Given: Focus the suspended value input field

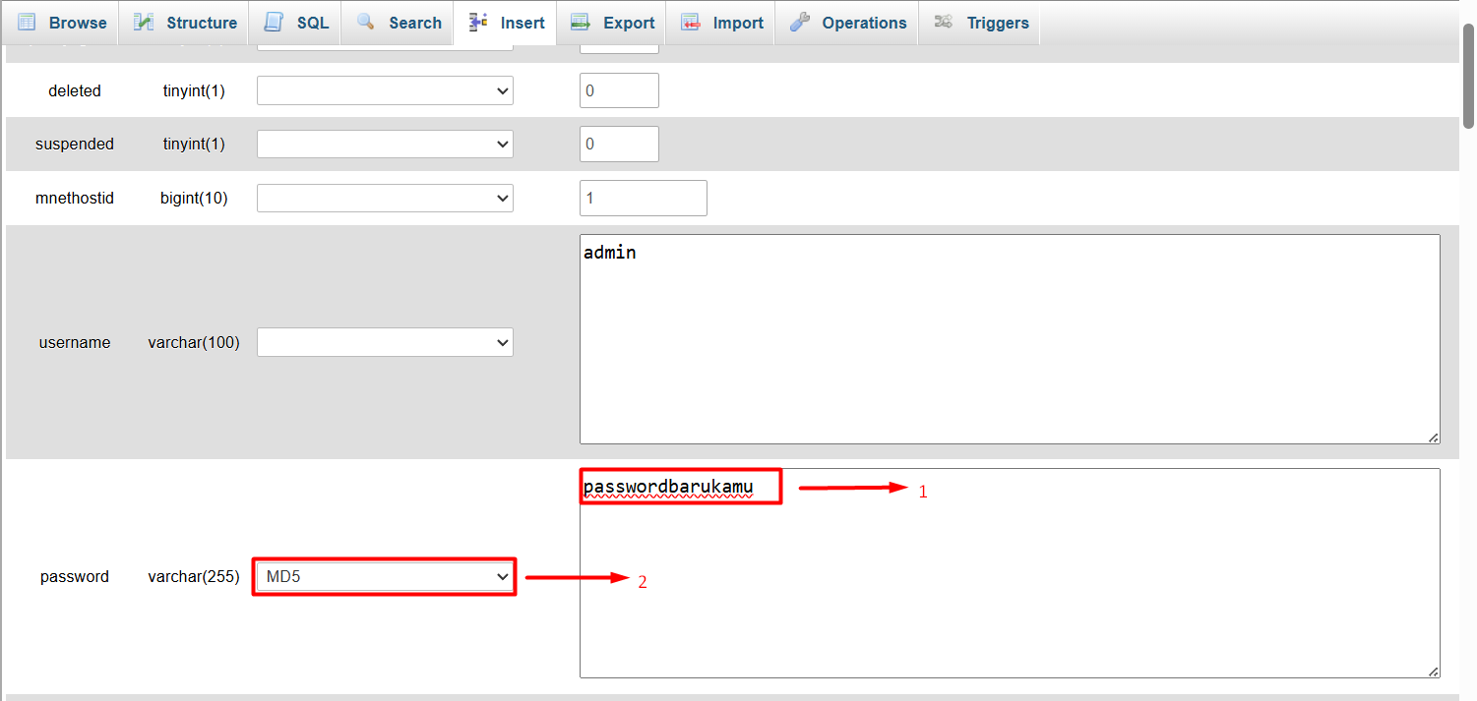Looking at the screenshot, I should pyautogui.click(x=619, y=144).
